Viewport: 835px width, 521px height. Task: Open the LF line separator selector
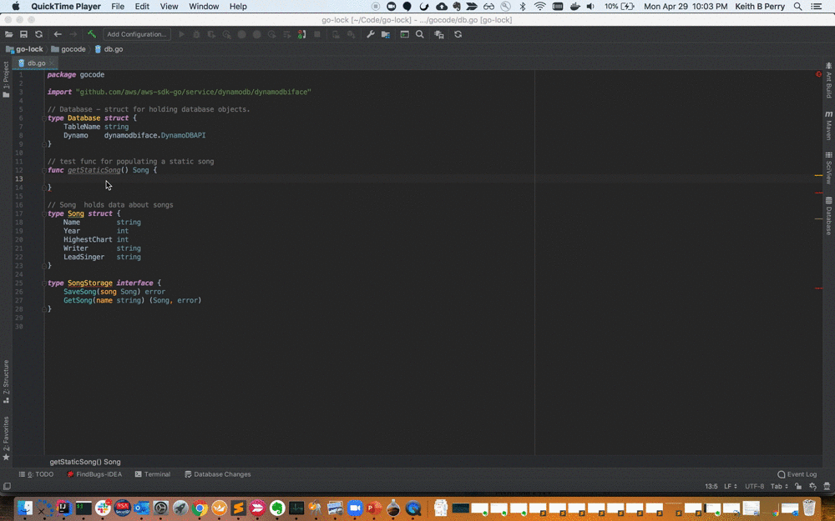pyautogui.click(x=730, y=486)
